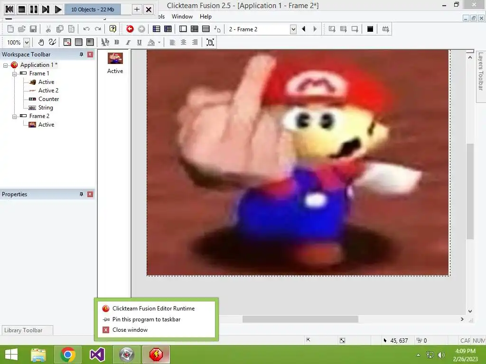The height and width of the screenshot is (364, 486).
Task: Collapse the Frame 1 tree node
Action: [x=14, y=73]
